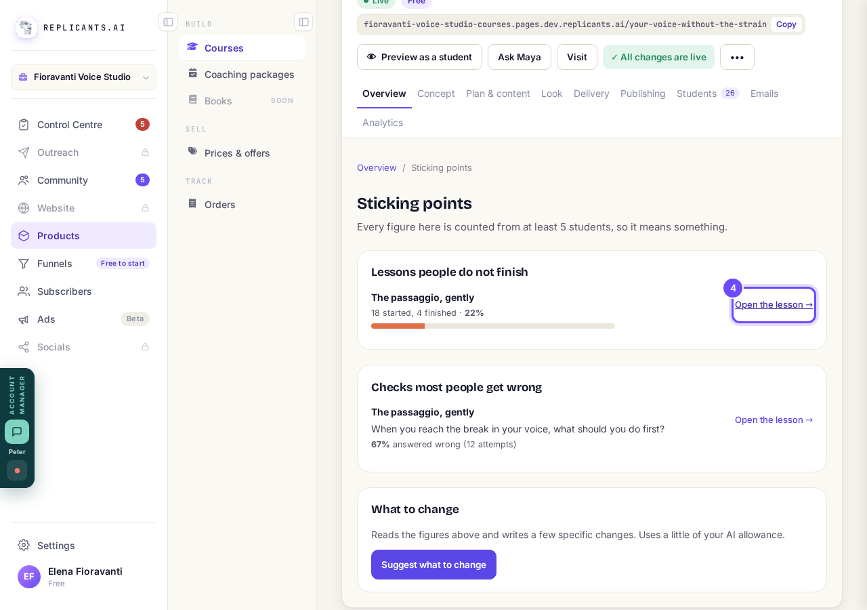Click the Website globe icon

pyautogui.click(x=24, y=208)
